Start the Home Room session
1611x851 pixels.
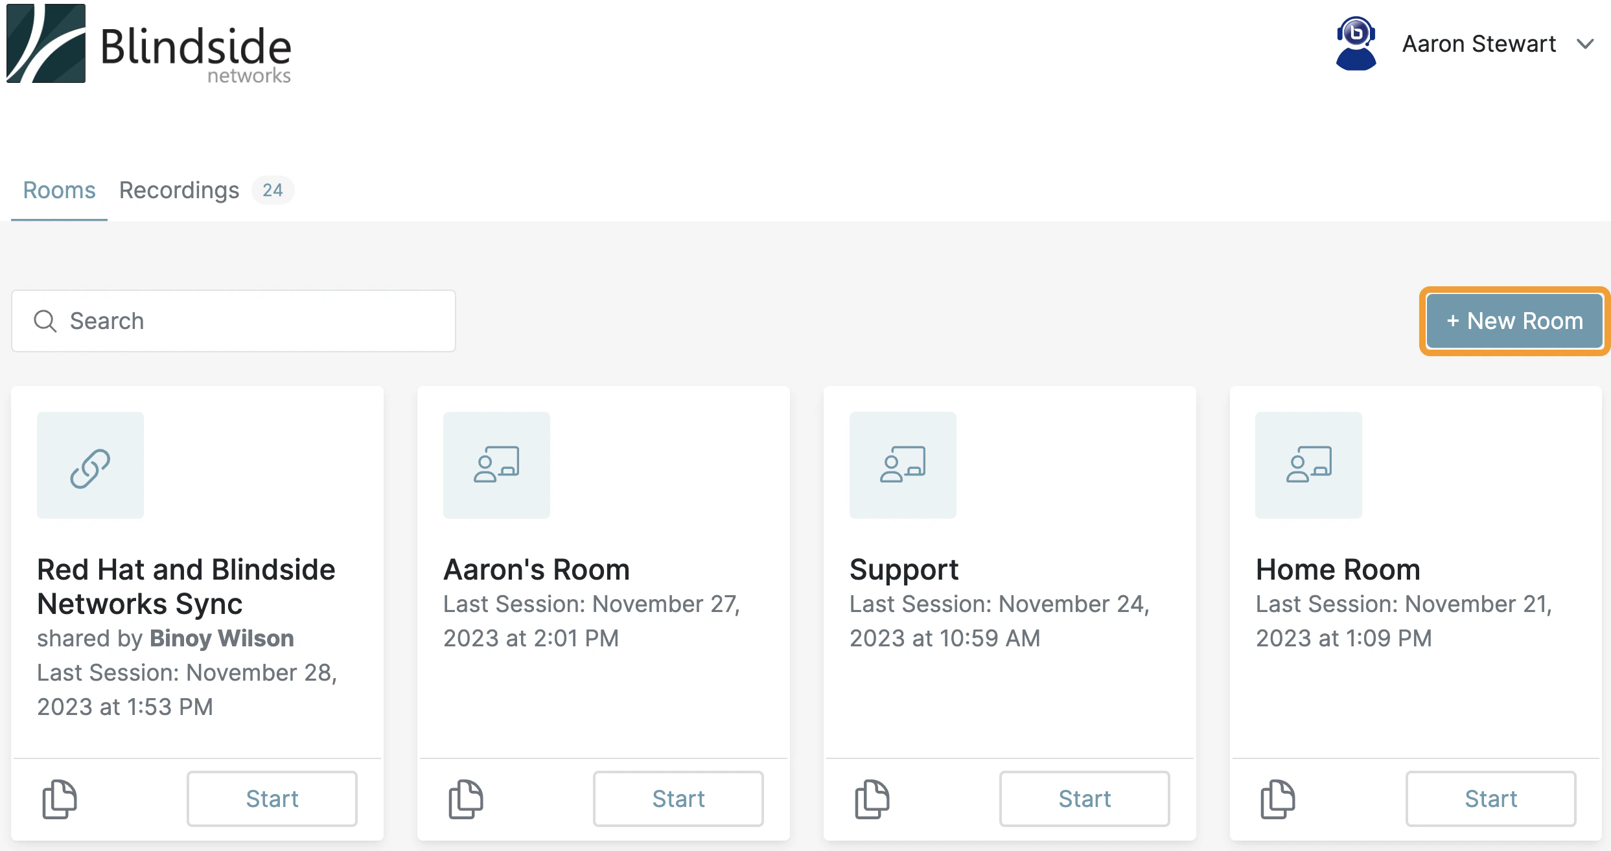(1490, 799)
